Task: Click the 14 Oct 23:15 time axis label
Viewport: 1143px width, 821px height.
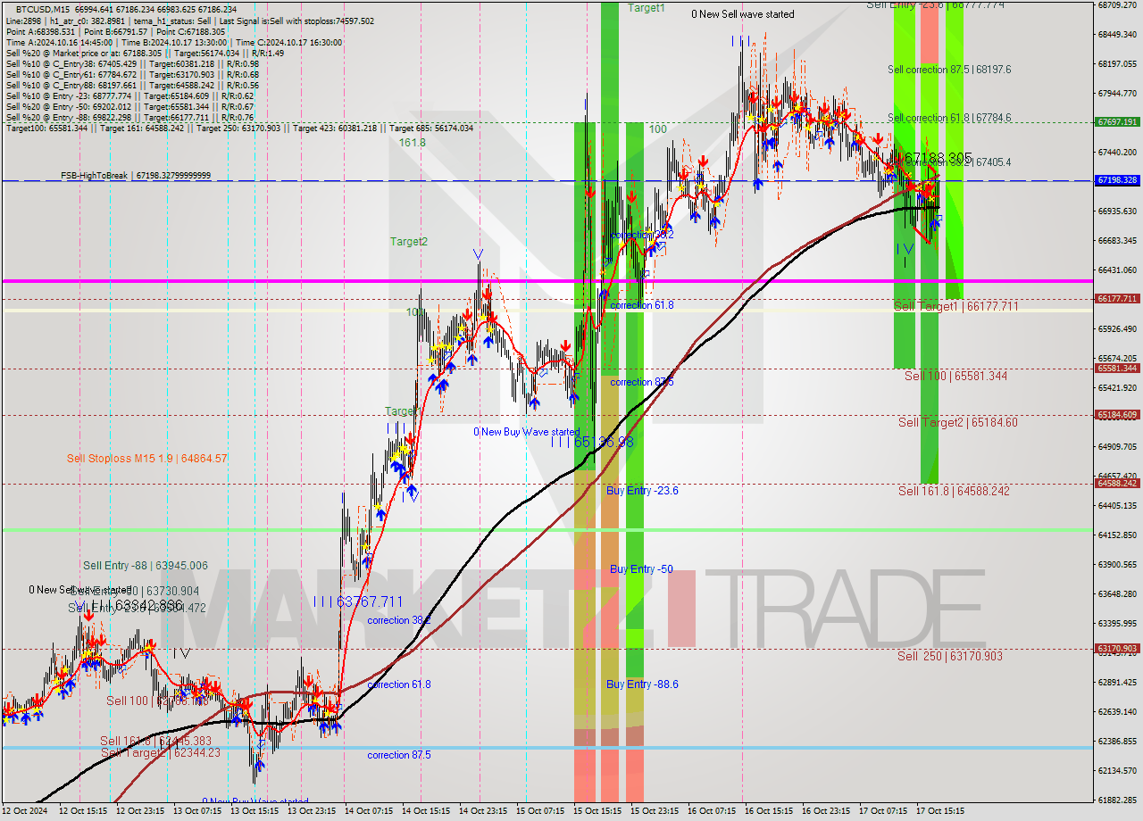Action: point(483,811)
